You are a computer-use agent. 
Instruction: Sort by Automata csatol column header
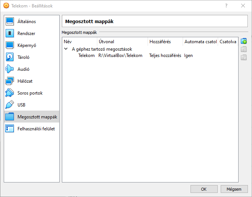click(200, 42)
